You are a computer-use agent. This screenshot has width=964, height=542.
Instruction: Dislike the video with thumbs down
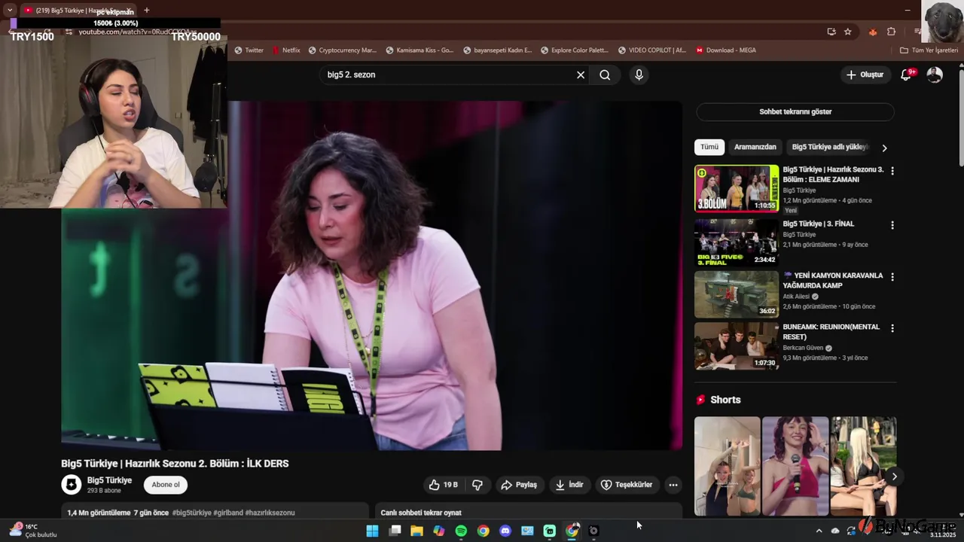pyautogui.click(x=477, y=485)
